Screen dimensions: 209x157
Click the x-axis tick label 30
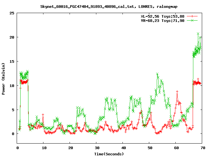point(97,148)
